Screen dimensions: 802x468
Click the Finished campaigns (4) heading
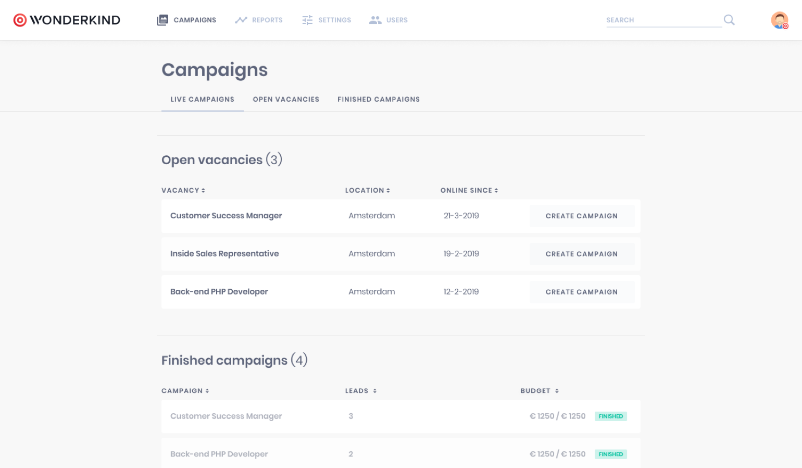[234, 360]
